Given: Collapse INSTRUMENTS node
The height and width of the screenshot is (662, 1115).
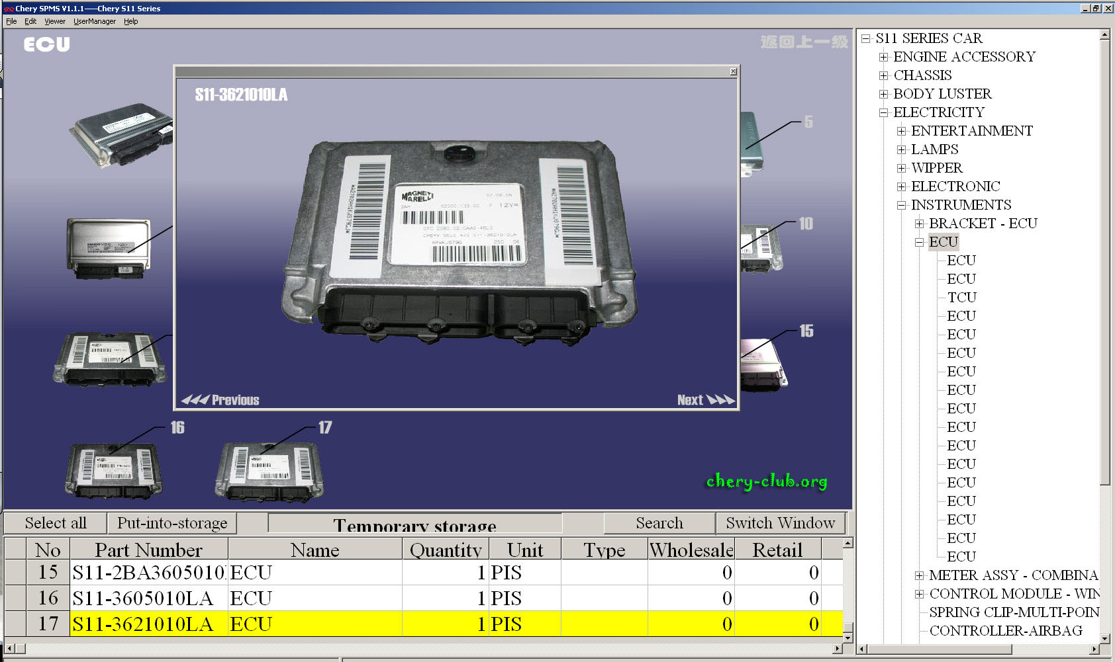Looking at the screenshot, I should point(901,205).
